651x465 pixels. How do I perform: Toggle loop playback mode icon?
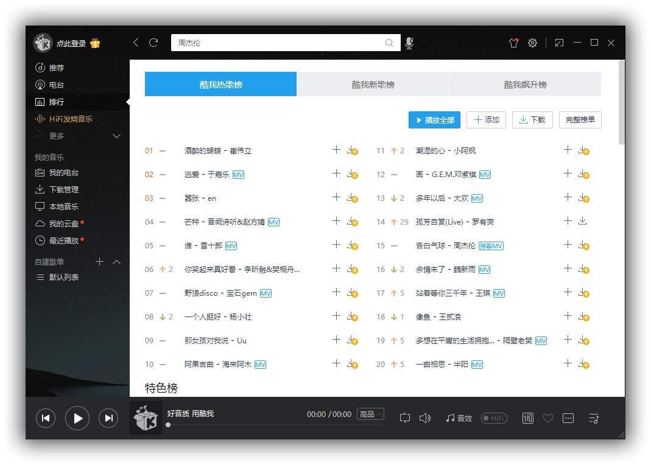pos(405,418)
